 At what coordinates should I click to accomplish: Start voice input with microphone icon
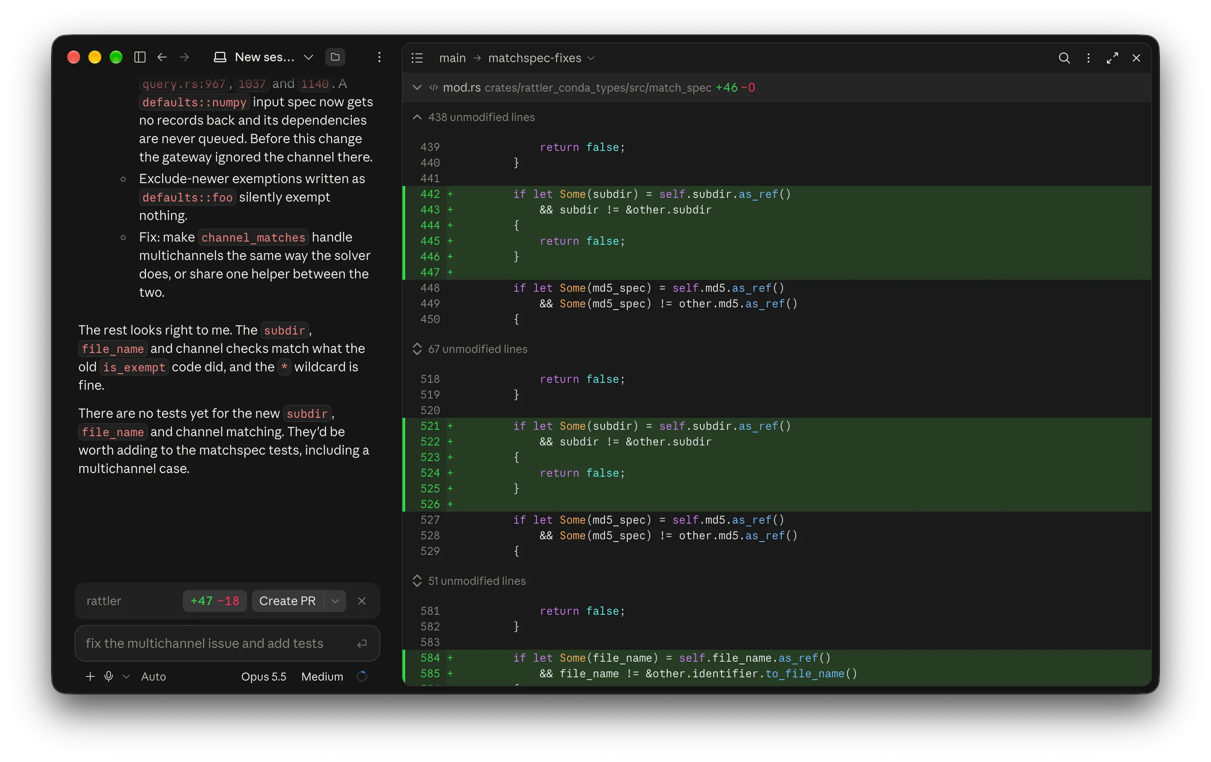click(x=109, y=676)
